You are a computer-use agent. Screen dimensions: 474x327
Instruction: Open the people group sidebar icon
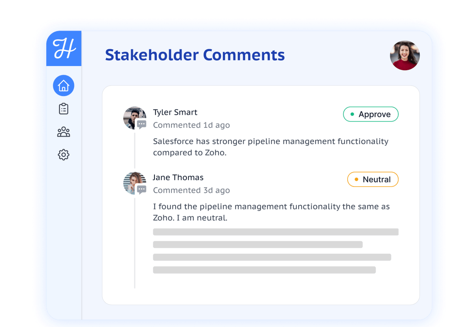point(64,132)
